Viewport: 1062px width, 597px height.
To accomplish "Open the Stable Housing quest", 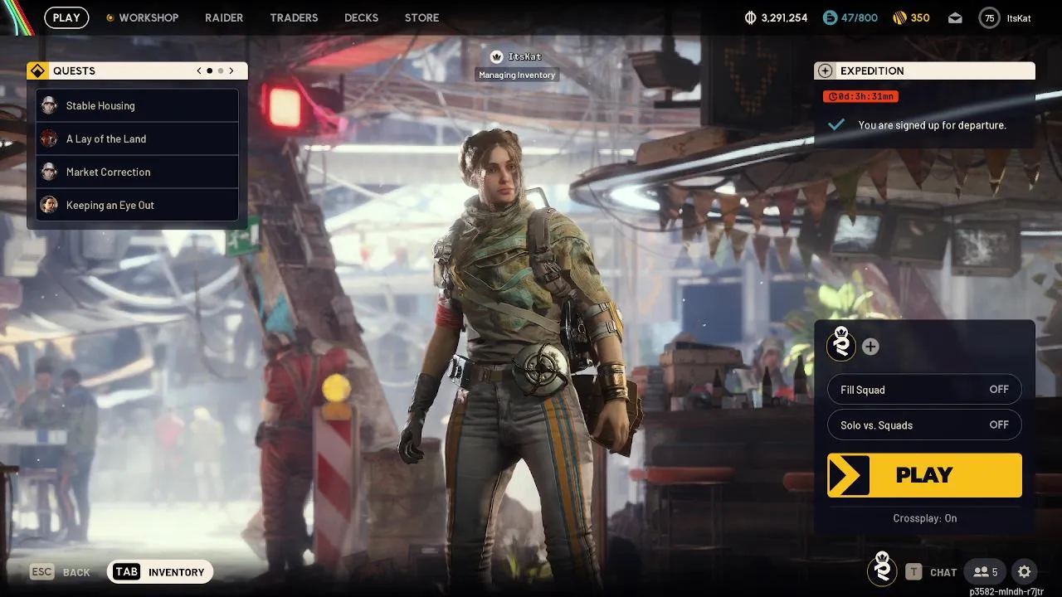I will 138,105.
